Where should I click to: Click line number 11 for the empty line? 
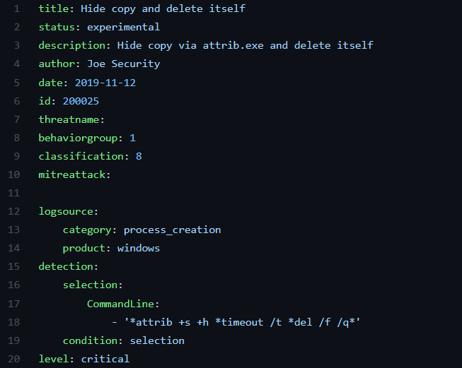(x=14, y=193)
